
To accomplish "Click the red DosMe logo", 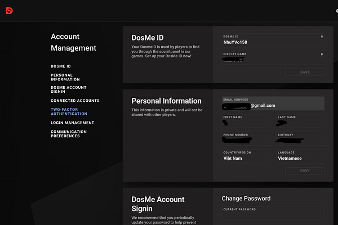I will click(9, 11).
